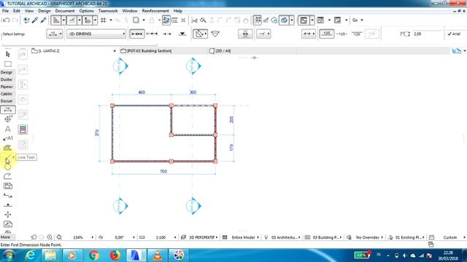Choose linear dimension construction method
467x262 pixels.
[137, 34]
